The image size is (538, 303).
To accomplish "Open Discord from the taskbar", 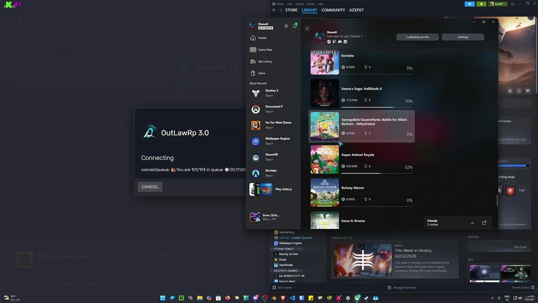I will pos(255,298).
